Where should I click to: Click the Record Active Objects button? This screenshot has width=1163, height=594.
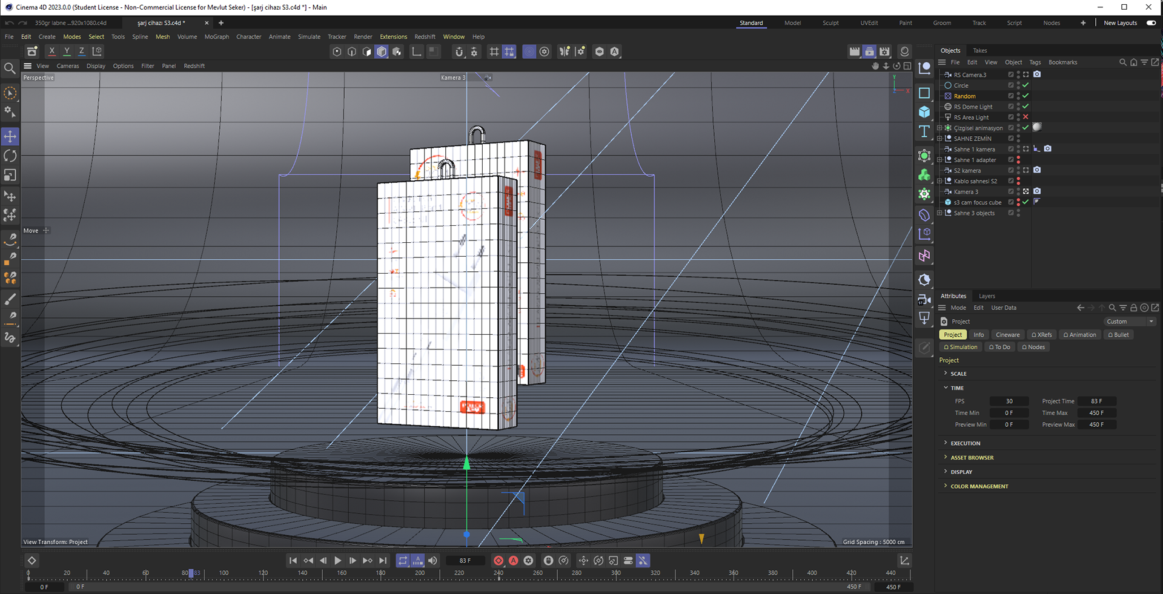point(499,561)
